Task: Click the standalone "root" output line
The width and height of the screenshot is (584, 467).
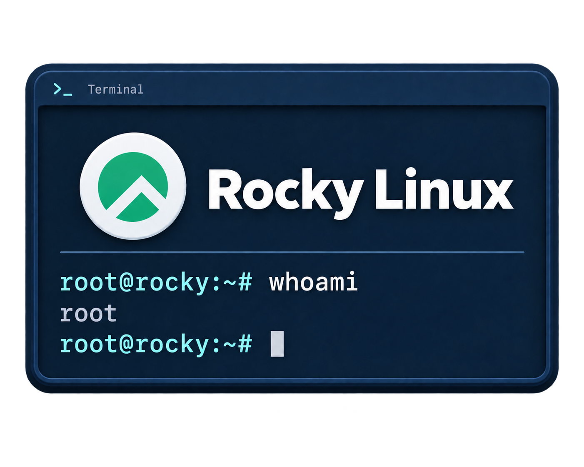Action: [88, 313]
